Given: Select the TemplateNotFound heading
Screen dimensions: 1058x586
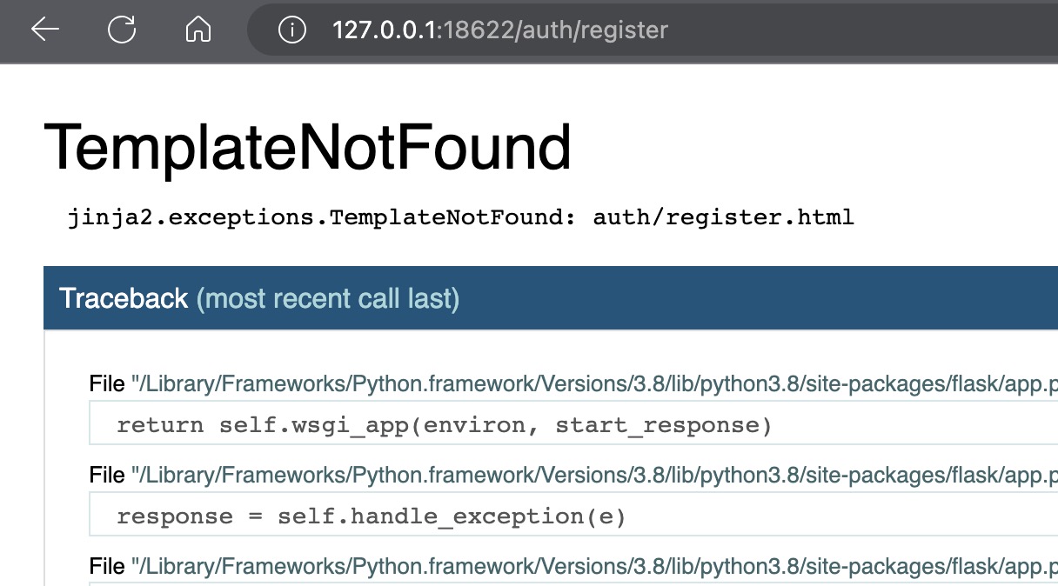Looking at the screenshot, I should 308,147.
